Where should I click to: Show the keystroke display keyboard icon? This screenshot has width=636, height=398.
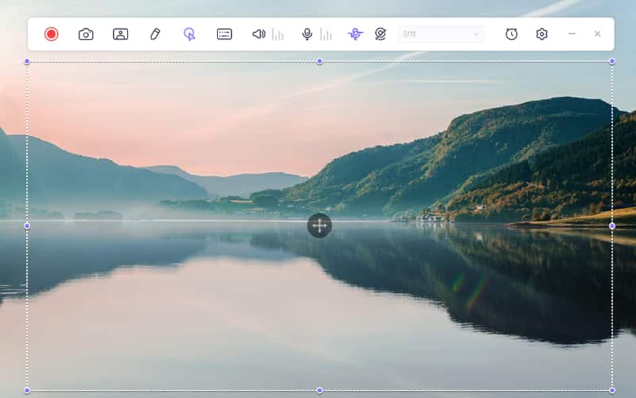click(224, 34)
